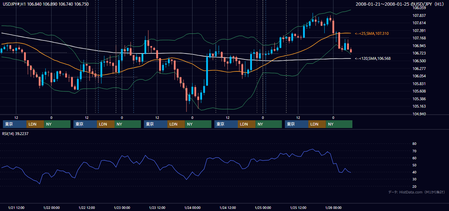Image resolution: width=449 pixels, height=211 pixels.
Task: Select the orange 25 SMA 107.310 label
Action: [372, 33]
